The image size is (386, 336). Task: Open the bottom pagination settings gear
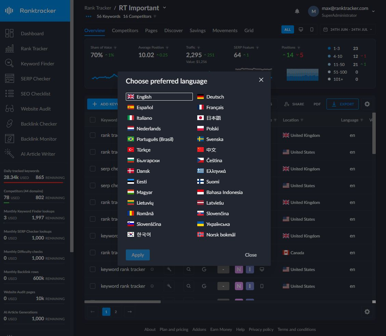[x=367, y=312]
